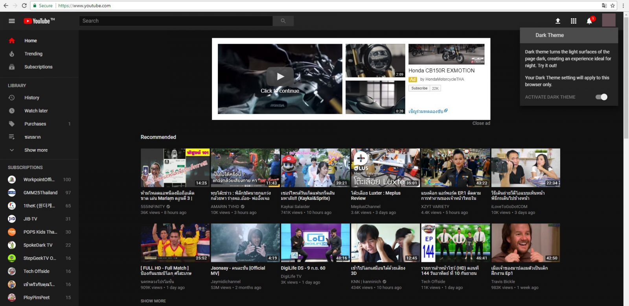Click the account avatar
Screen dimensions: 629x306
(x=609, y=20)
